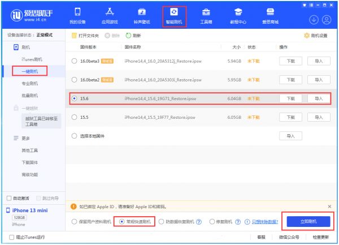Click the 刷机 phone icon in sidebar

point(16,47)
